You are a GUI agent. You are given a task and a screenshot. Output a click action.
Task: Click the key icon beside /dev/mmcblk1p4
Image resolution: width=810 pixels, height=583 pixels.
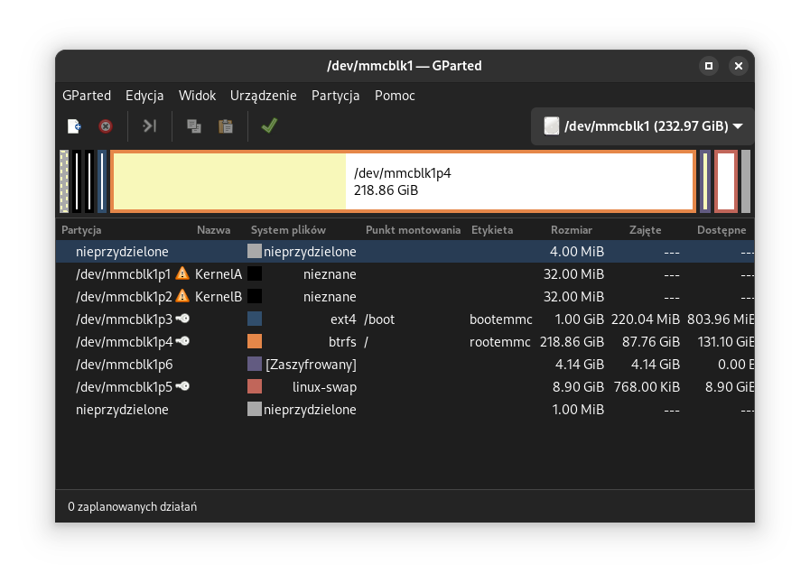point(182,341)
